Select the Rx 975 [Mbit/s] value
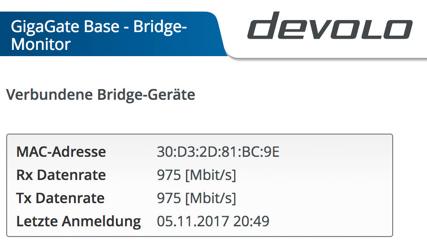The image size is (427, 245). tap(197, 175)
